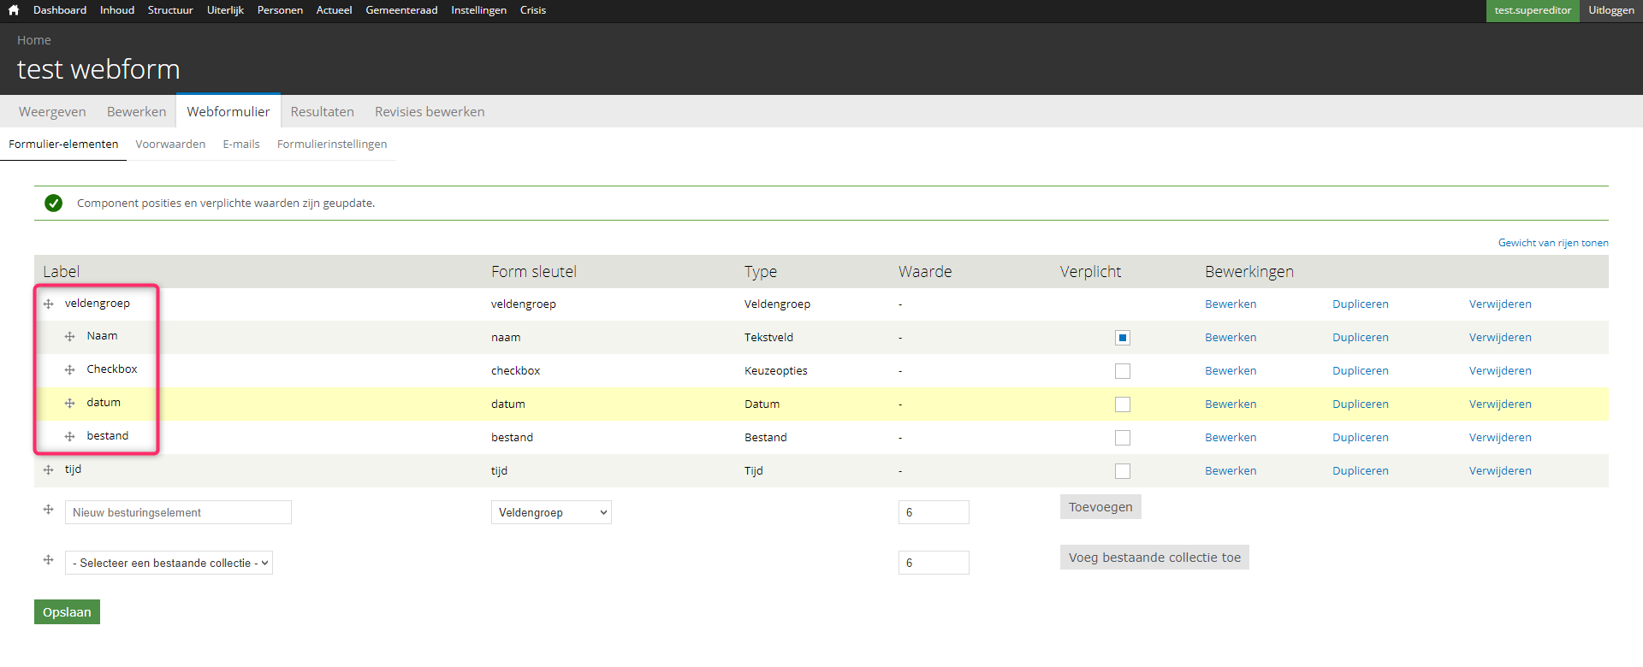Open the existing collection select dropdown
This screenshot has height=667, width=1643.
click(x=169, y=563)
